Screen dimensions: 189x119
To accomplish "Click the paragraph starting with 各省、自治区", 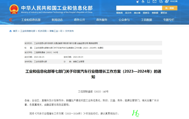I will 92,102.
